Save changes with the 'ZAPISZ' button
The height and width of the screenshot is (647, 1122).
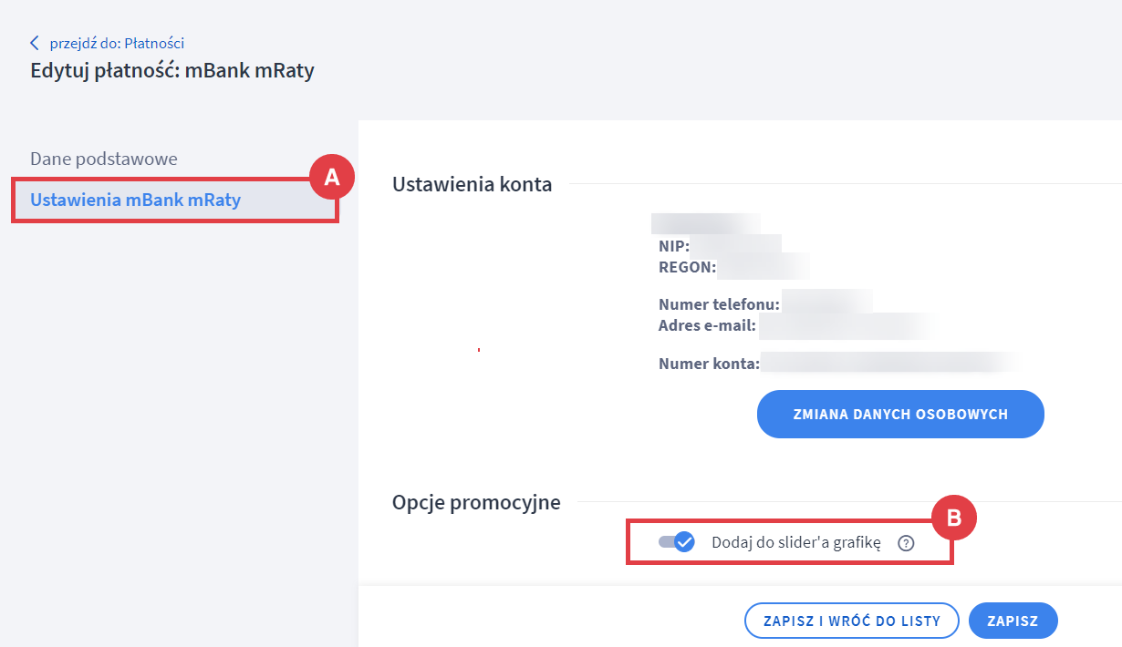coord(1013,621)
